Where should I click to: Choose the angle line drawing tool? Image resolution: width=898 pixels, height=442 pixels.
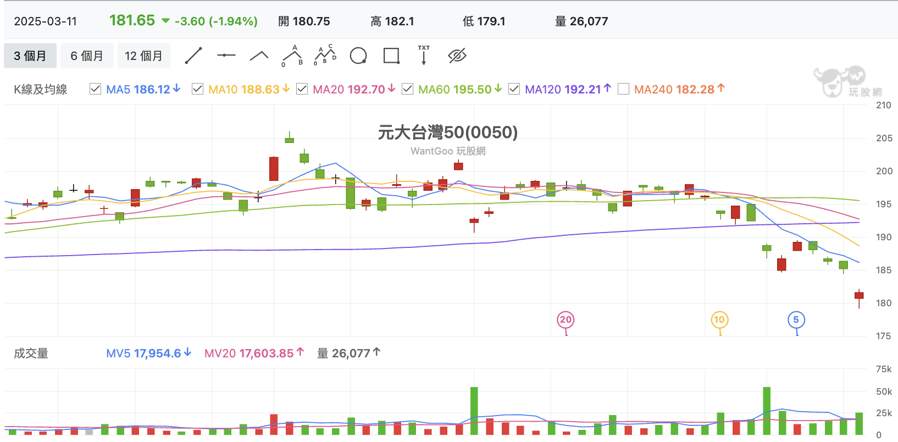[x=259, y=56]
